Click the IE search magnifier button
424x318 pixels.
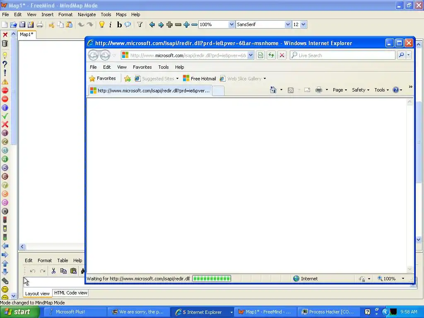pos(401,55)
